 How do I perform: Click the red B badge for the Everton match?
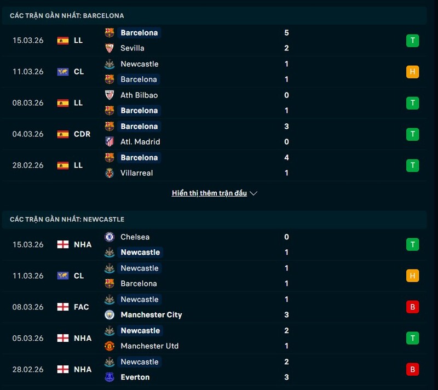[x=412, y=370]
